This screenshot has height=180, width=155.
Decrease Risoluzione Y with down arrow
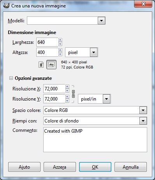(67, 101)
